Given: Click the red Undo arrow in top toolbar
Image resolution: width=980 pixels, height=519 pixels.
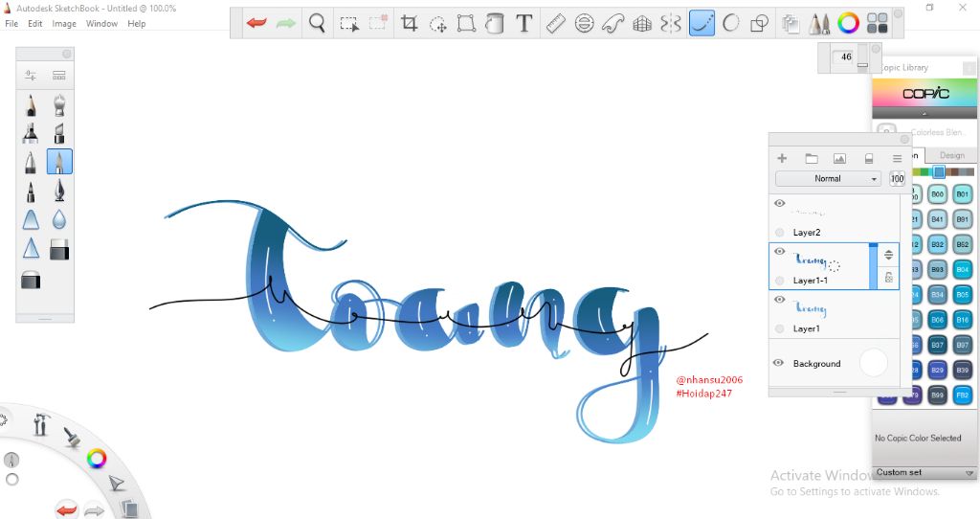Looking at the screenshot, I should (256, 24).
